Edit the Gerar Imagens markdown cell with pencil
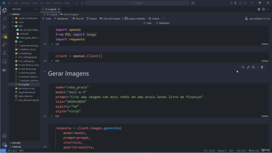 [248, 67]
